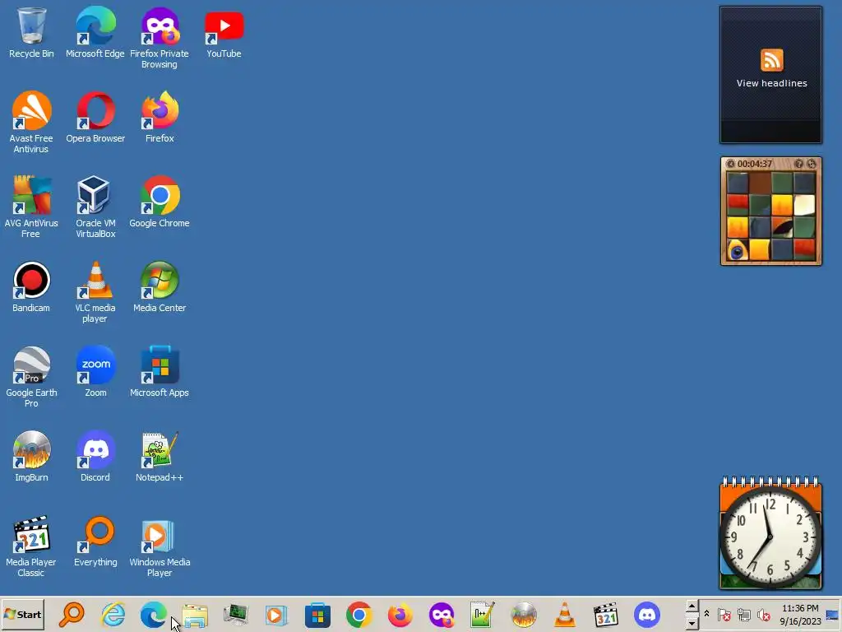Viewport: 842px width, 632px height.
Task: Click the picture puzzle solve/shuffle button
Action: coord(812,164)
